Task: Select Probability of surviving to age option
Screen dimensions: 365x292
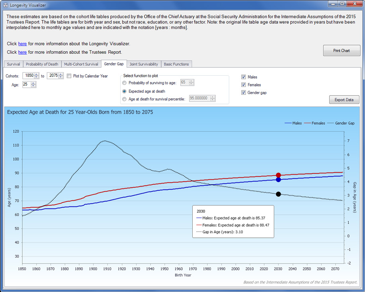Action: [x=125, y=83]
